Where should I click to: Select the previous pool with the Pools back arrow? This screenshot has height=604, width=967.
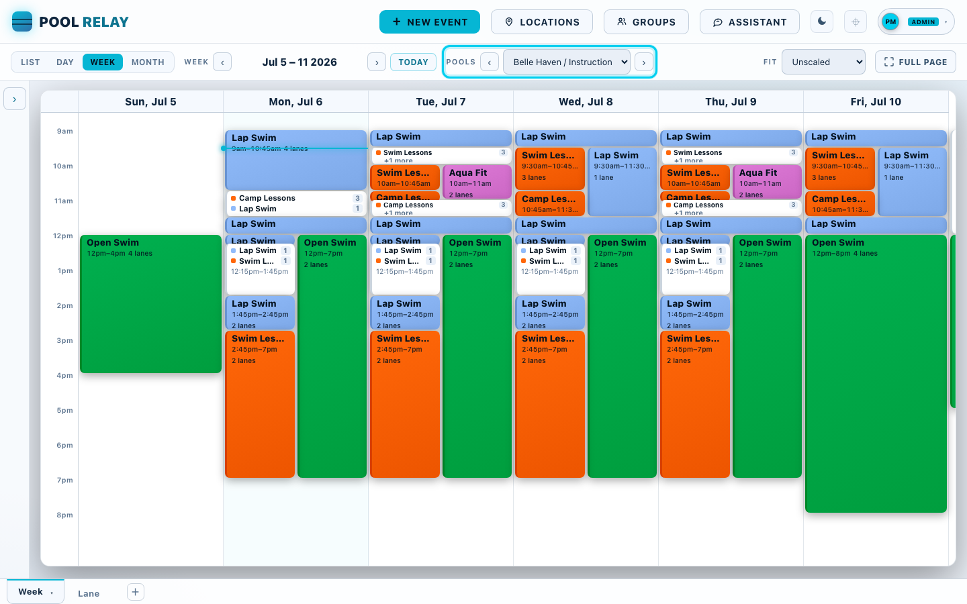point(490,62)
